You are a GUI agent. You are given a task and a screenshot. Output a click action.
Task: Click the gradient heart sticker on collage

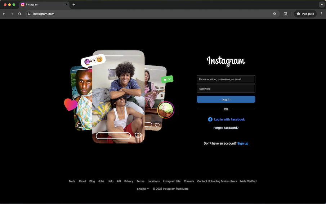coord(71,104)
